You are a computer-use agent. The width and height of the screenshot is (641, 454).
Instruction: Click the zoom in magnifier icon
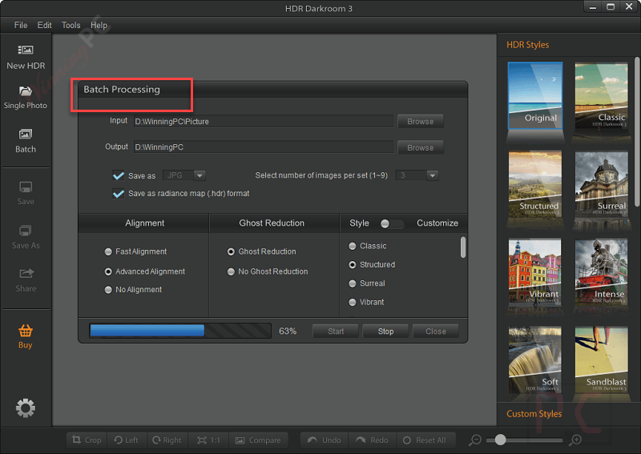[x=576, y=440]
